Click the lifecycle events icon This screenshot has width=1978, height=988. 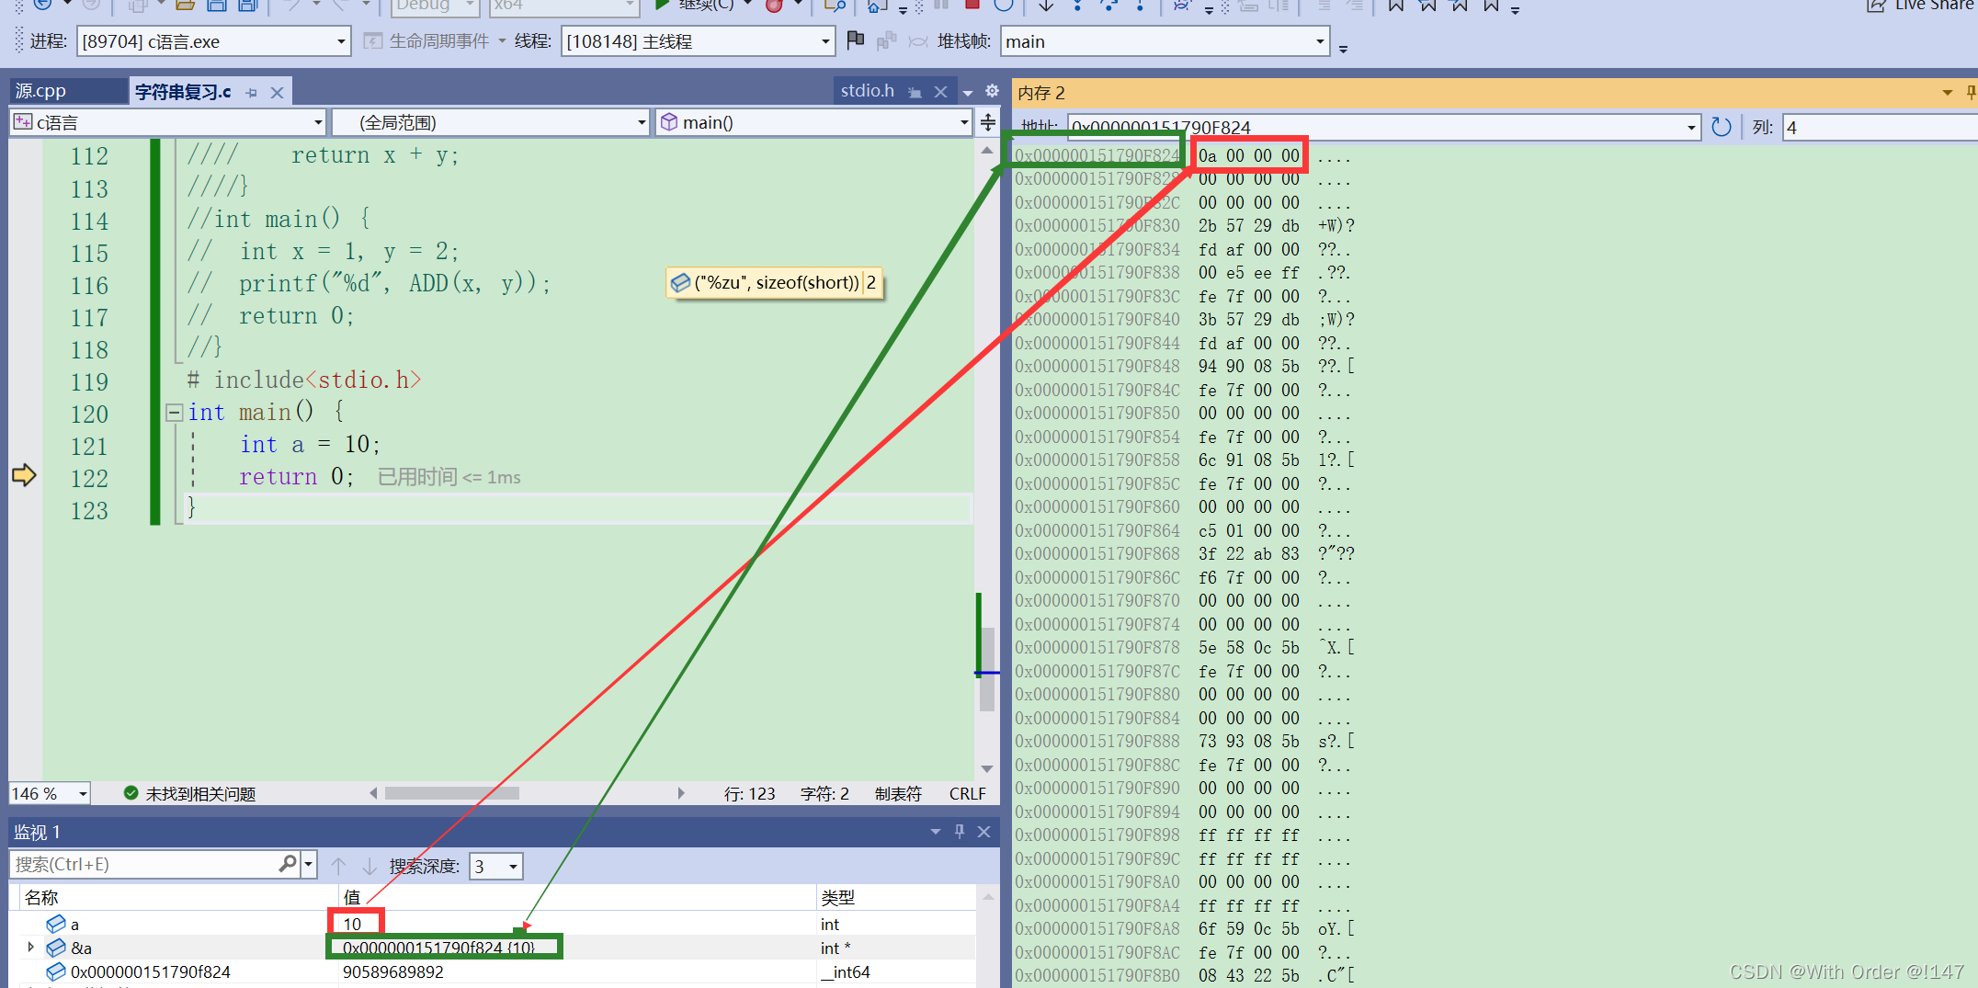coord(372,41)
